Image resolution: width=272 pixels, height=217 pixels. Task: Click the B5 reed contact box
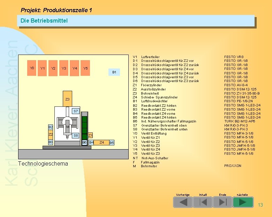[112, 143]
